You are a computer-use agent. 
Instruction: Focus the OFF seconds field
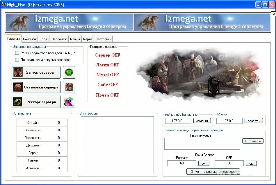[229, 163]
